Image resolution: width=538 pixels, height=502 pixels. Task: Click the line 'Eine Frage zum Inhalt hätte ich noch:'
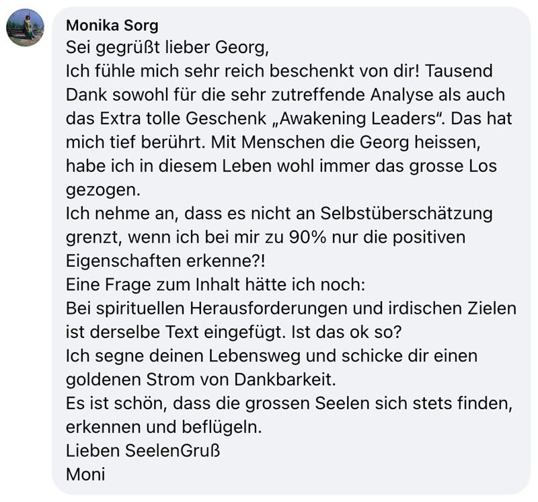pyautogui.click(x=215, y=284)
